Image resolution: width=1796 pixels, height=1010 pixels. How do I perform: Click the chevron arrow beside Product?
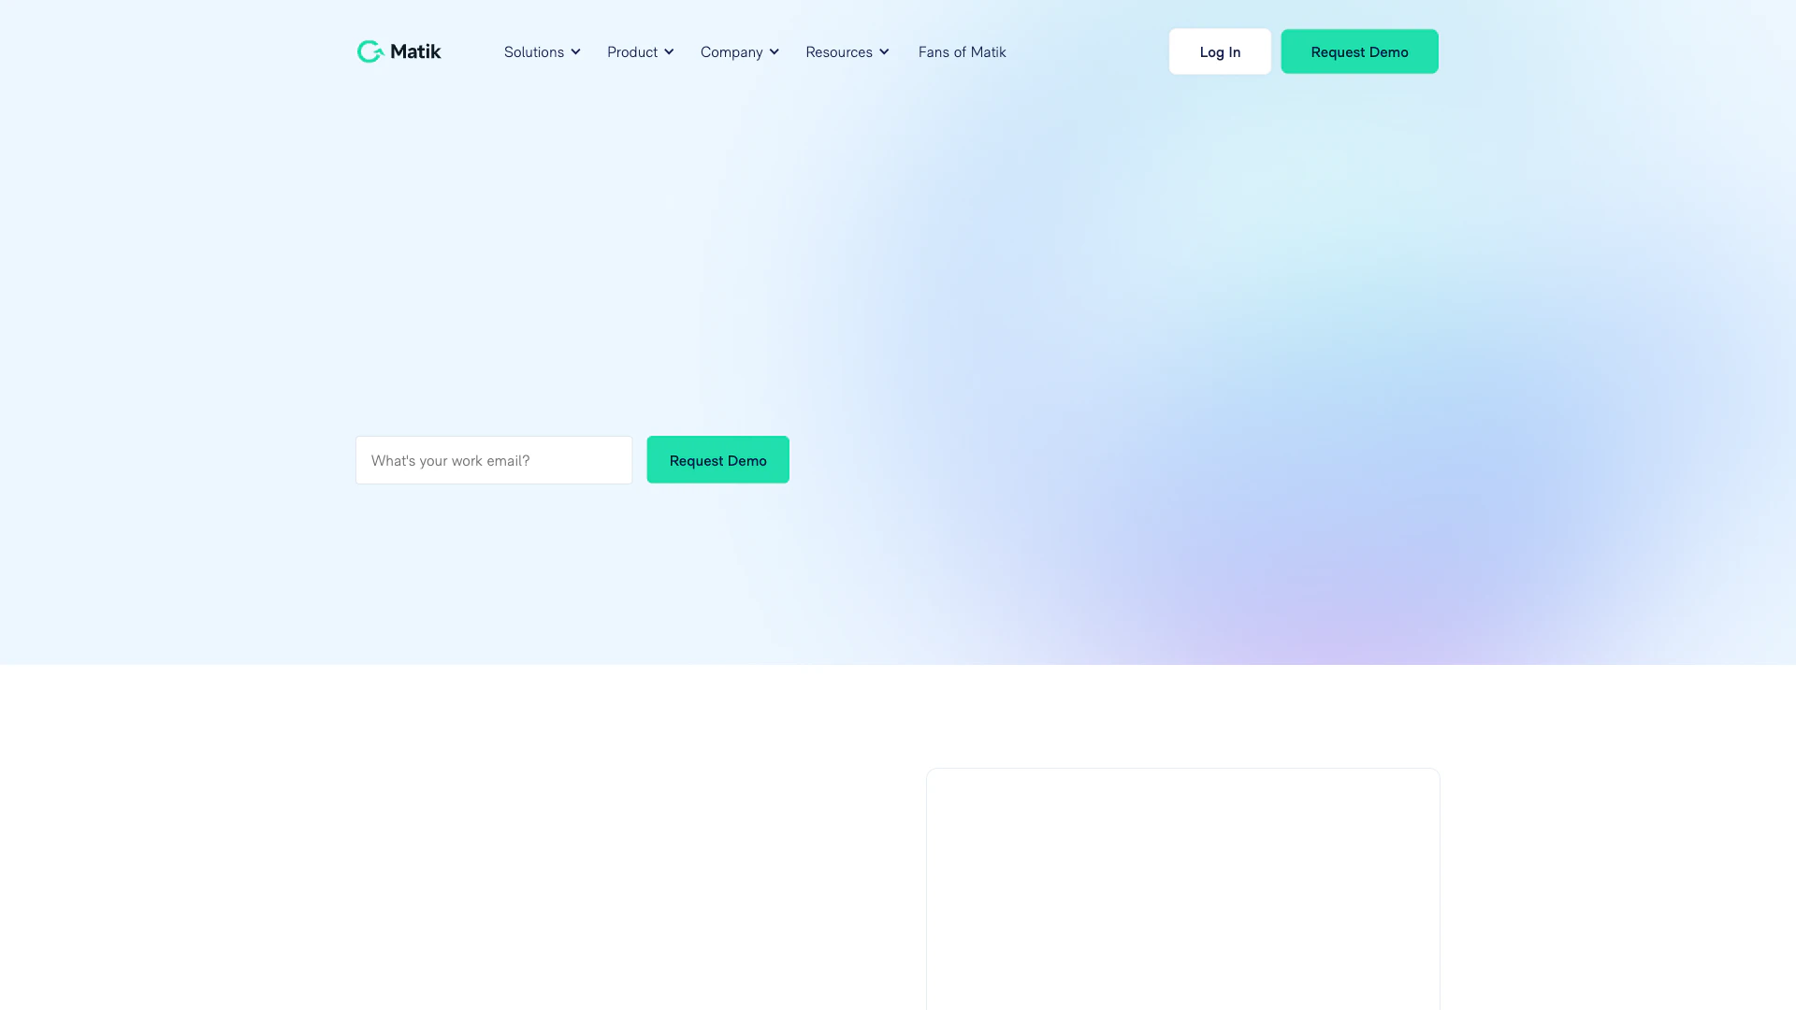click(669, 52)
